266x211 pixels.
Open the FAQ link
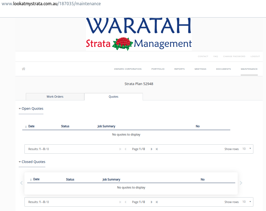coord(216,57)
